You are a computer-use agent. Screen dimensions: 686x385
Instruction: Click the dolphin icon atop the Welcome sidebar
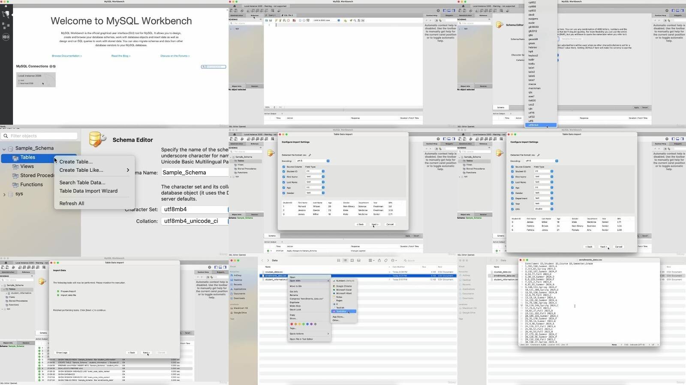pos(6,14)
